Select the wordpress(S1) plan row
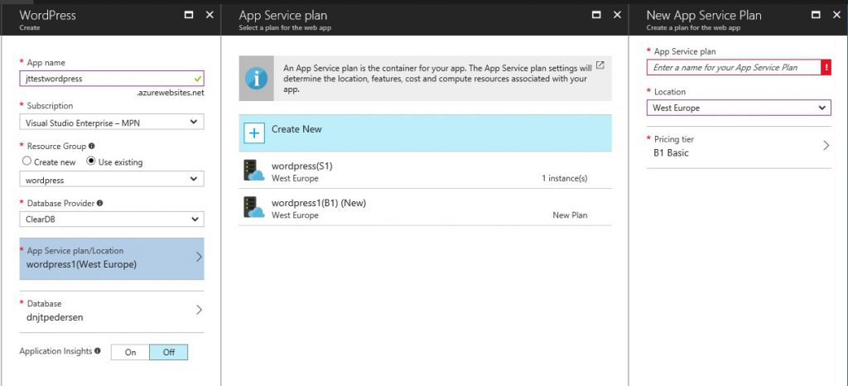This screenshot has width=848, height=386. point(425,171)
